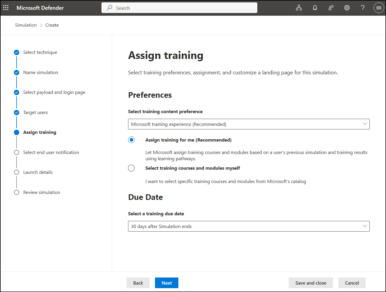The width and height of the screenshot is (386, 292).
Task: Open the 'Simulation' breadcrumb link
Action: [26, 25]
